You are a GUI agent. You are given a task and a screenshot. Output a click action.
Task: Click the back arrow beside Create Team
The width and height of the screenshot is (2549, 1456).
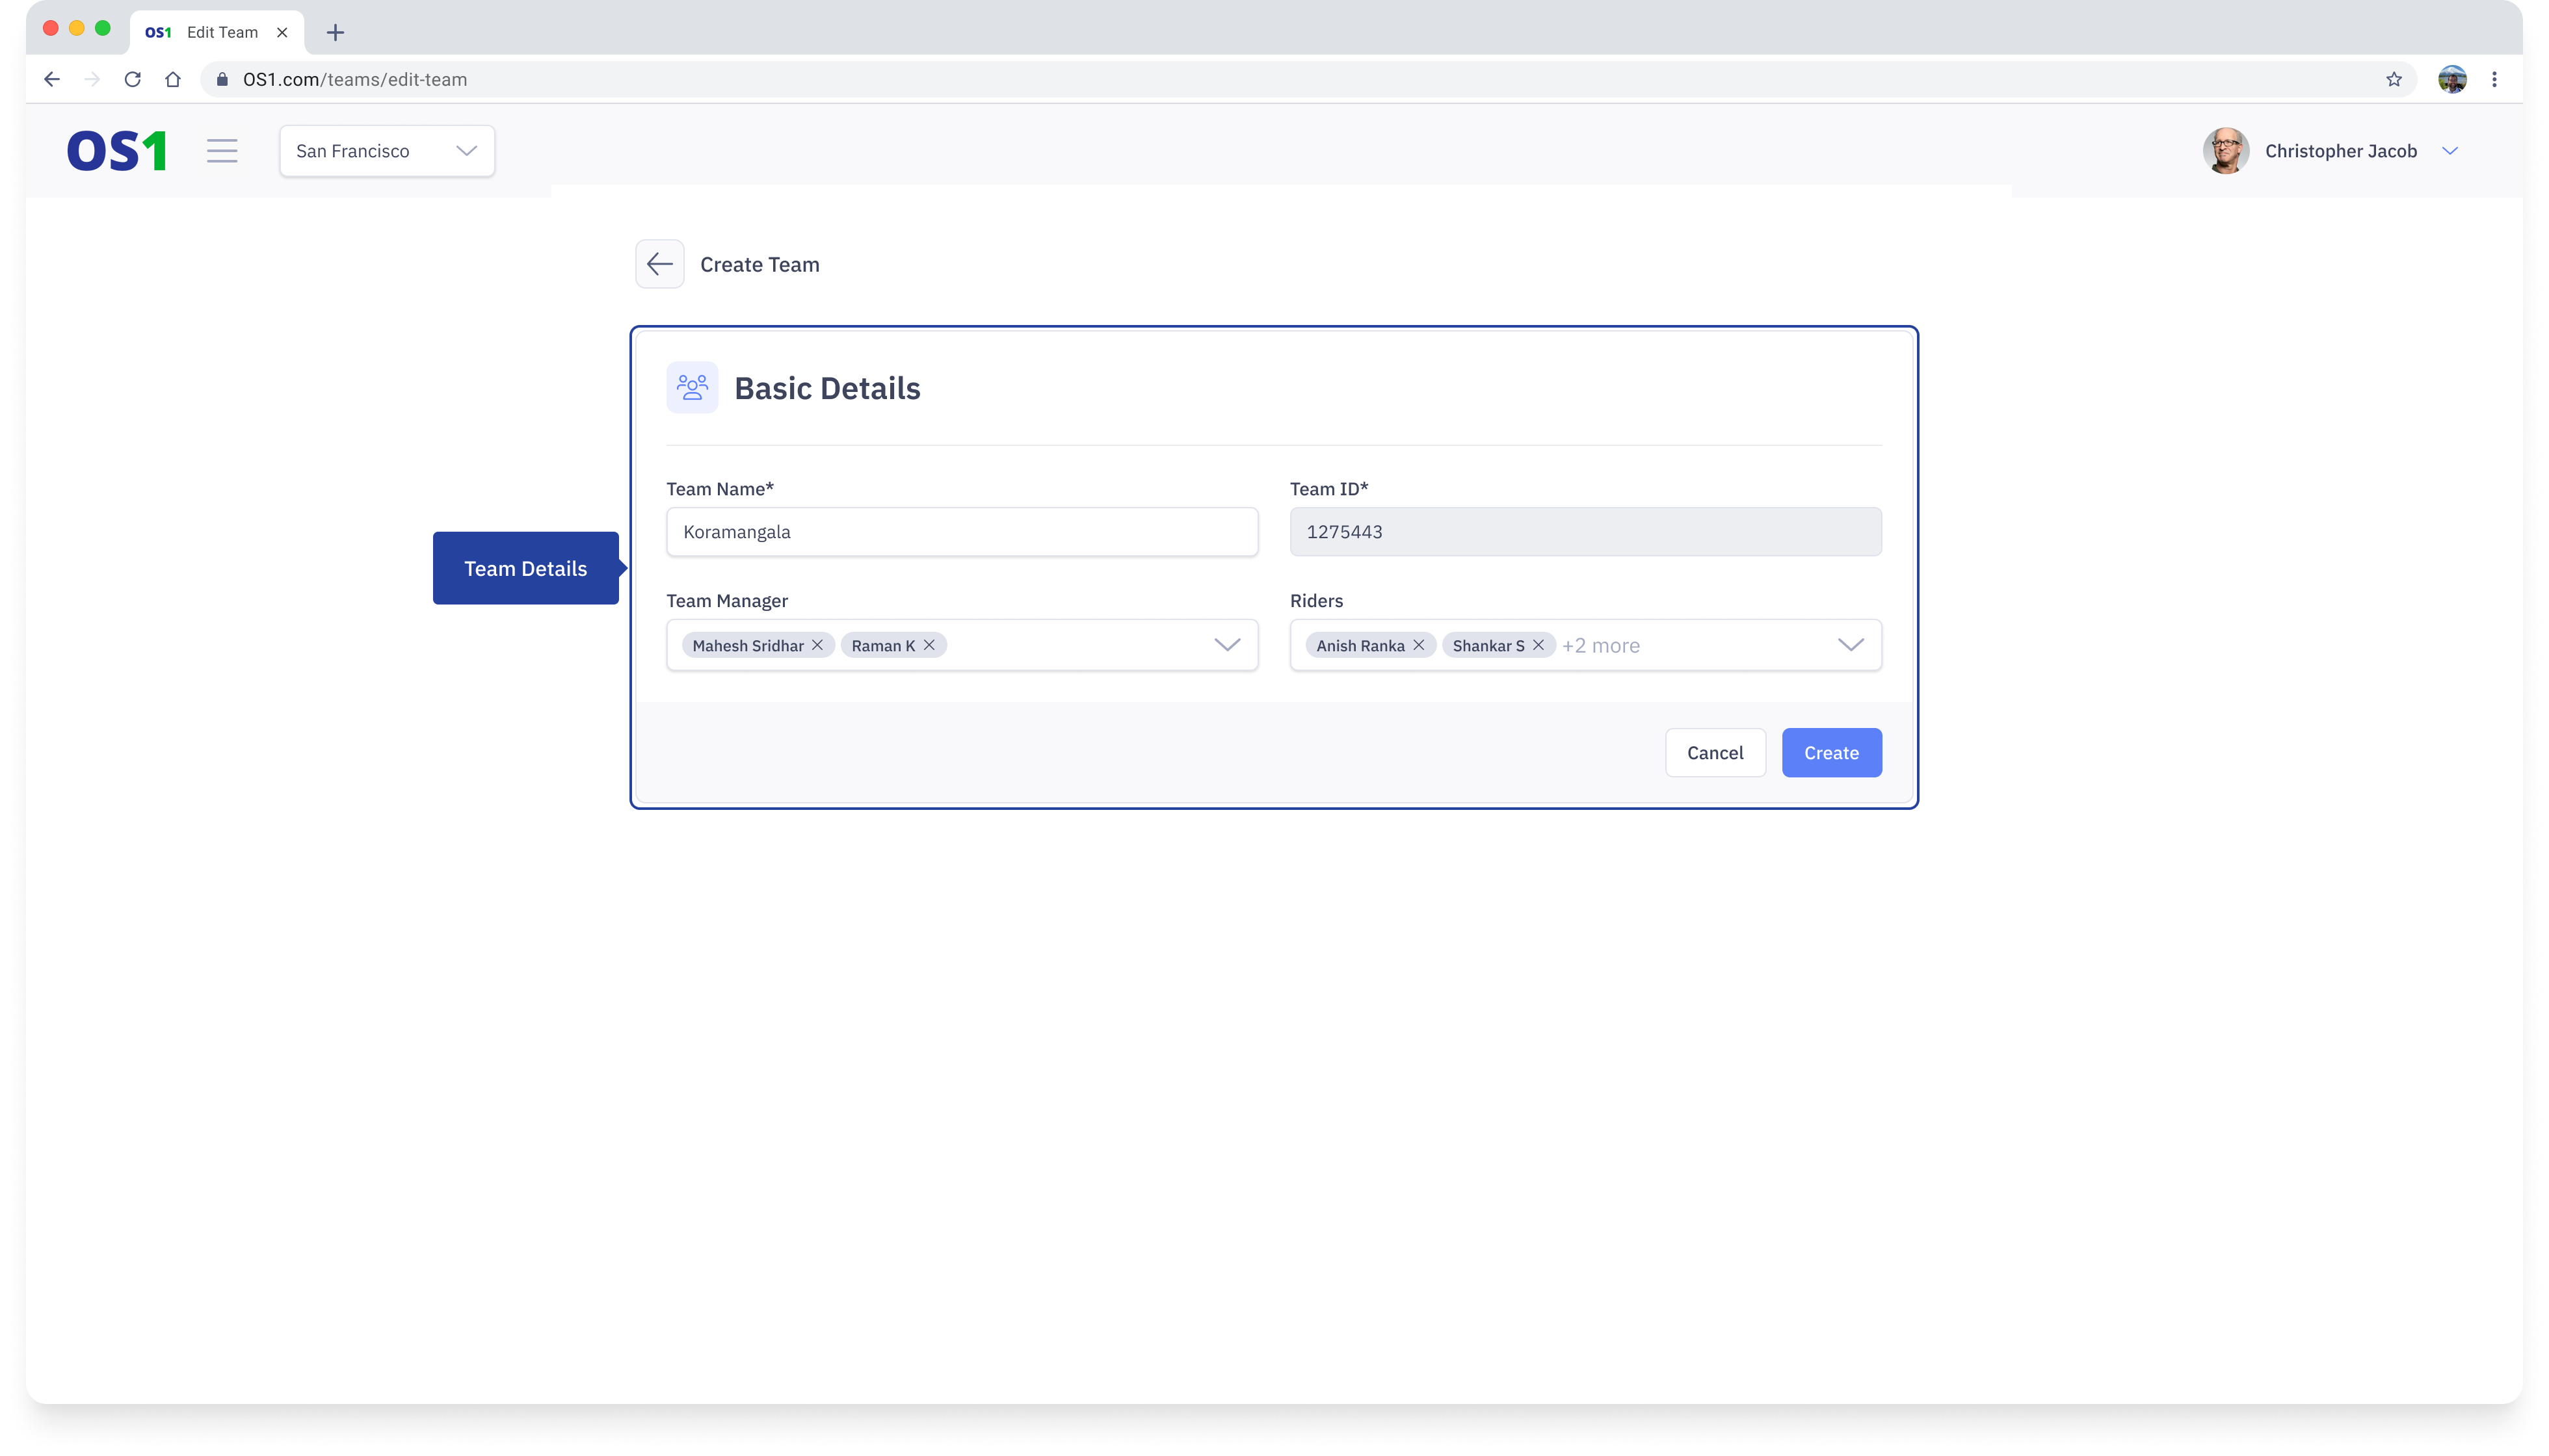pos(659,264)
